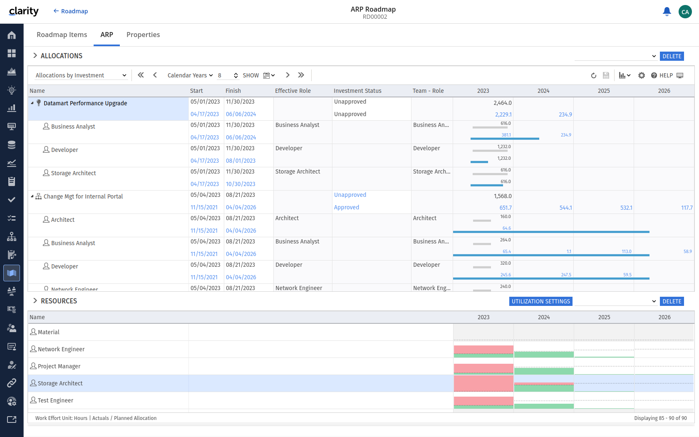Switch to Properties tab

click(143, 35)
